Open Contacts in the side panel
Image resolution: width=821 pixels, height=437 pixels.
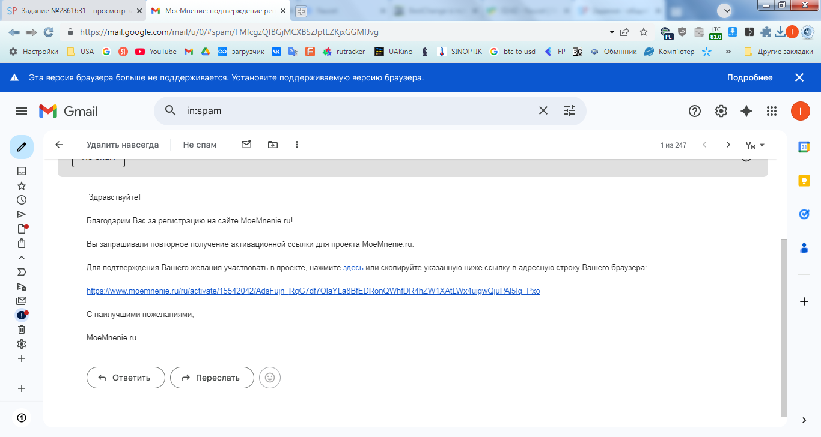coord(804,247)
